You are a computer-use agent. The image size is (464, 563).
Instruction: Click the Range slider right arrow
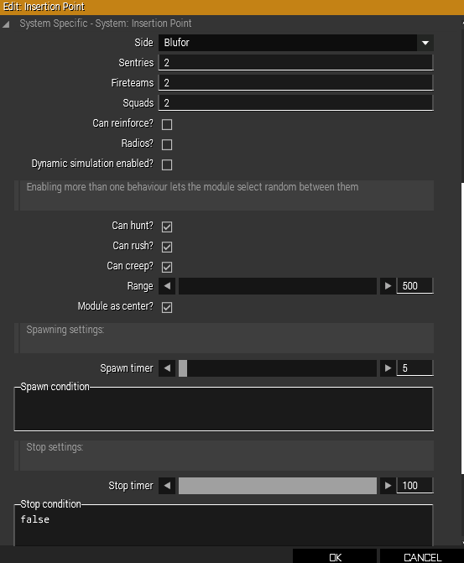point(388,286)
